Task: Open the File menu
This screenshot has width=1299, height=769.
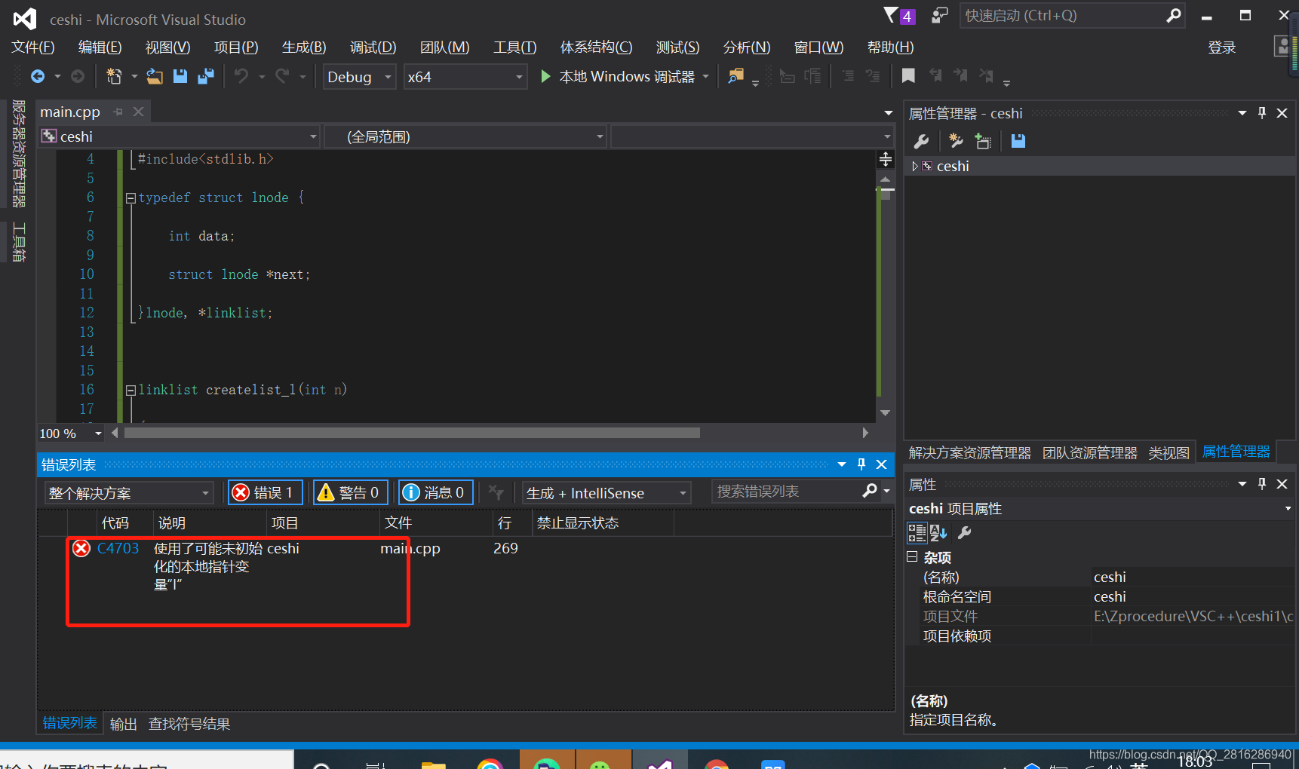Action: coord(33,47)
